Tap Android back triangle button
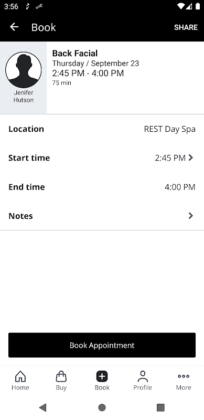The width and height of the screenshot is (204, 420). point(43,407)
